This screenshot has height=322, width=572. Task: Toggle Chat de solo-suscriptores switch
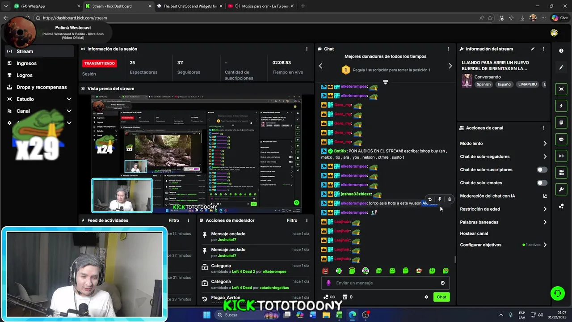tap(542, 170)
